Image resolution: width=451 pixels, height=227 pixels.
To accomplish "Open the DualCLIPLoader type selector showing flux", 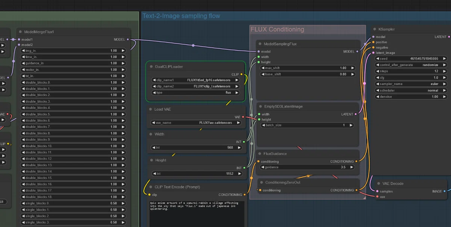I will 195,92.
